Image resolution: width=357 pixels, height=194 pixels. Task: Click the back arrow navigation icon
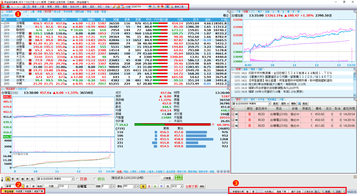pyautogui.click(x=13, y=7)
